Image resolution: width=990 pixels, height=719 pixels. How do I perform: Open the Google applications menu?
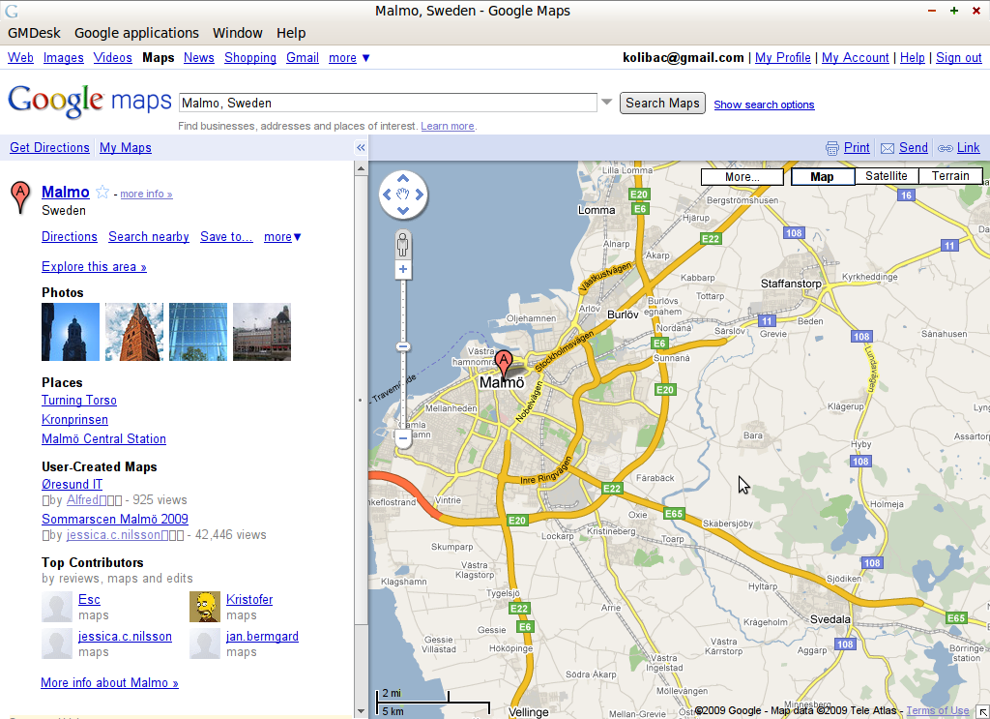[136, 33]
